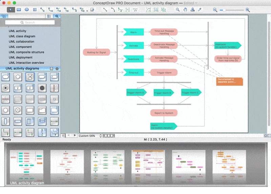This screenshot has height=194, width=271.
Task: Click the magnifier zoom tool in toolbar
Action: point(178,10)
